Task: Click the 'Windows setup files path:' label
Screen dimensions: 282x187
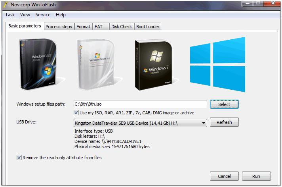Action: pos(41,104)
